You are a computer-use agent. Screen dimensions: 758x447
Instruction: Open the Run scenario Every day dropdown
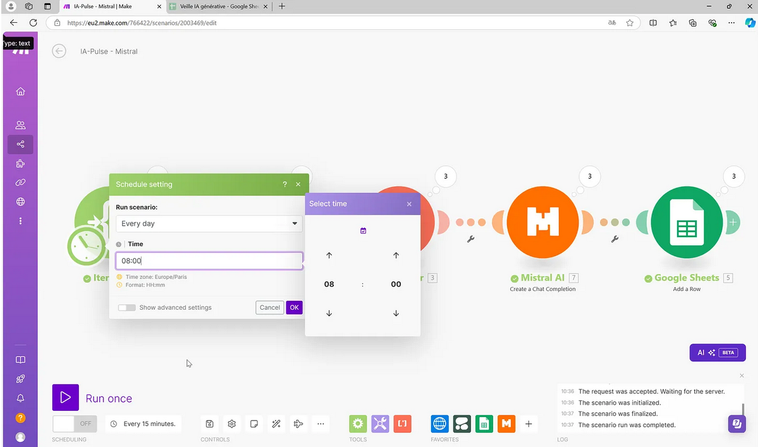point(209,223)
